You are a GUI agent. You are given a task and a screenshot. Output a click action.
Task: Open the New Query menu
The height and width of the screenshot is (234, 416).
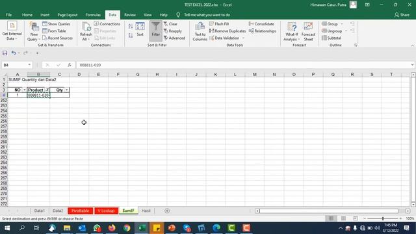click(x=34, y=32)
